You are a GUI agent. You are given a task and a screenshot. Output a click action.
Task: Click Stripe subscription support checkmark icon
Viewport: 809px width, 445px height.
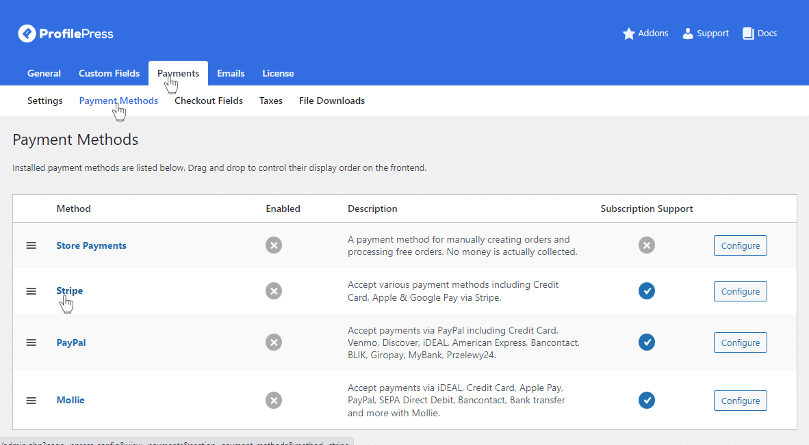(647, 291)
